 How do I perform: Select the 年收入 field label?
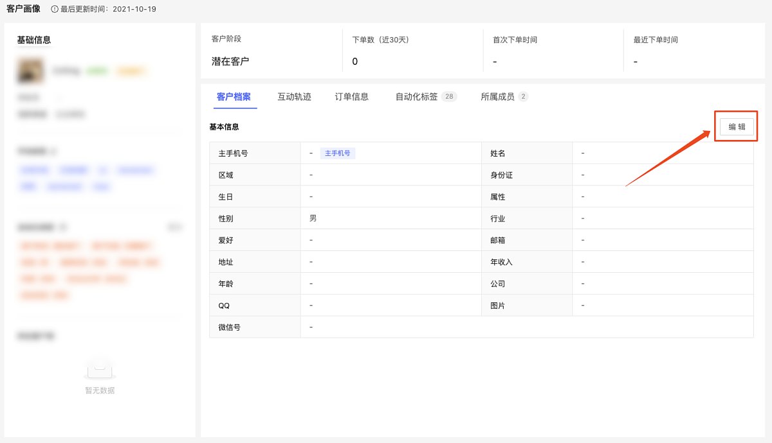(502, 262)
